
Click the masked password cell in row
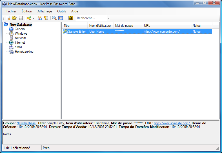[120, 31]
